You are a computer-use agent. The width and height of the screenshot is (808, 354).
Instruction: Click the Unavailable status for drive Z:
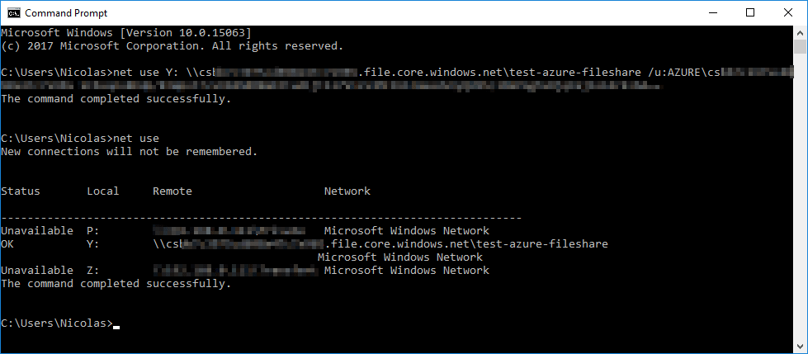point(37,270)
